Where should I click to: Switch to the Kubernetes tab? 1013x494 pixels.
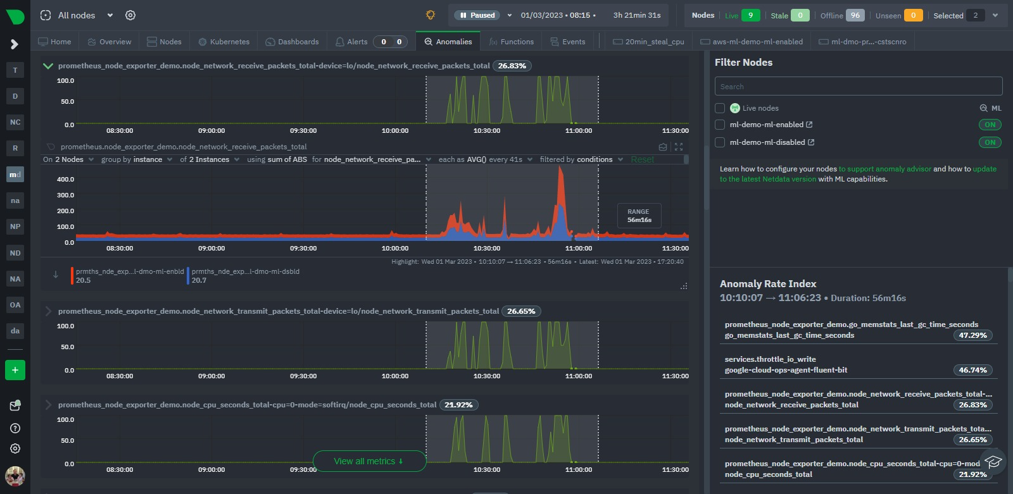click(x=223, y=42)
